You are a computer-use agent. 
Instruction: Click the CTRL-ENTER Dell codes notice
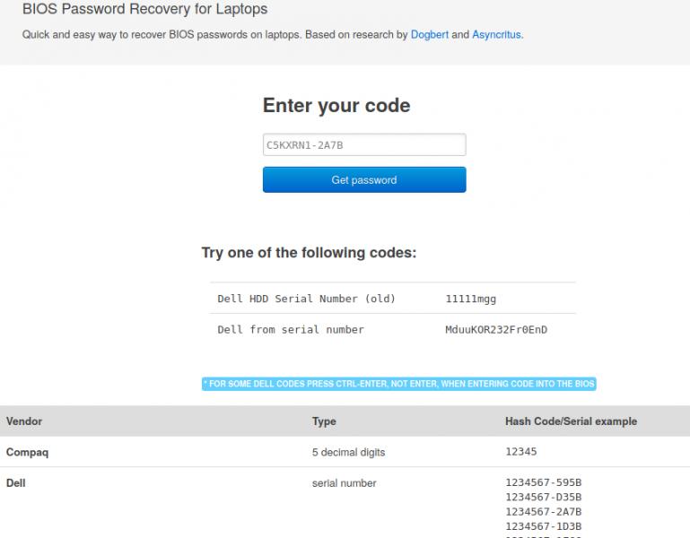(398, 384)
